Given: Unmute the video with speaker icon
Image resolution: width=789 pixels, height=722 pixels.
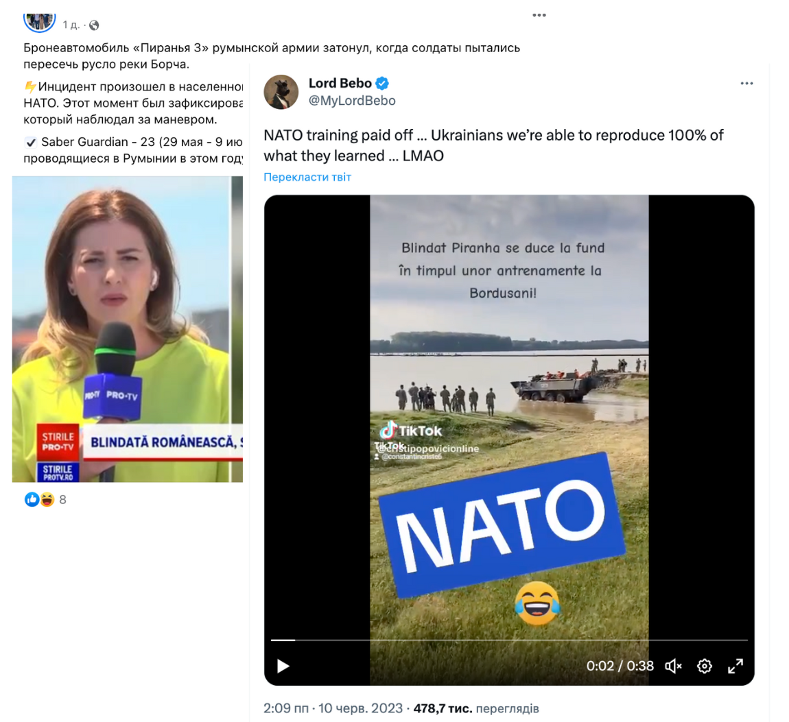Looking at the screenshot, I should pyautogui.click(x=673, y=666).
